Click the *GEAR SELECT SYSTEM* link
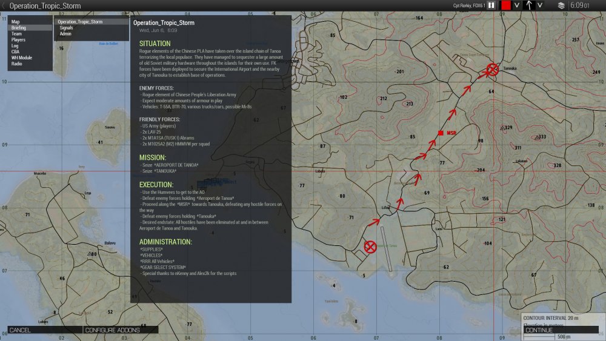 (x=163, y=267)
